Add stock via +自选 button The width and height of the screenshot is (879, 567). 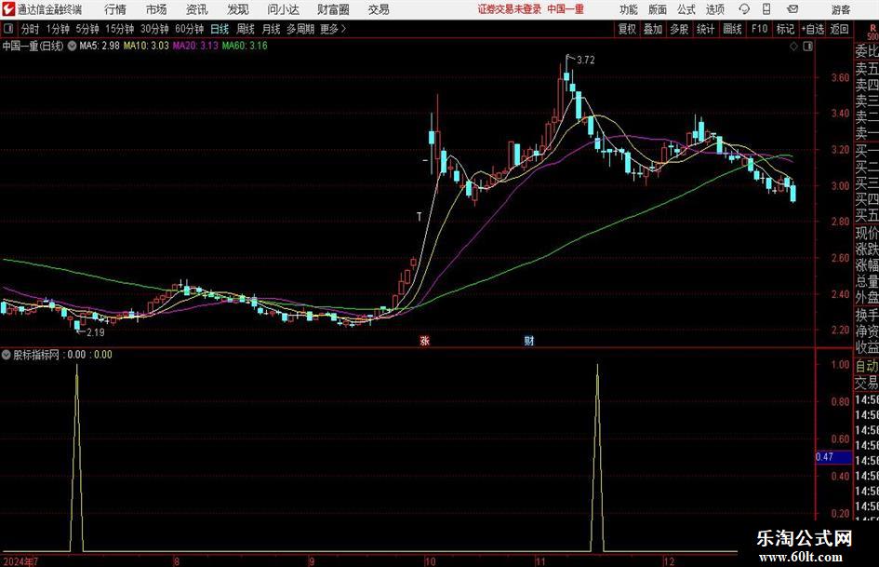[x=813, y=29]
